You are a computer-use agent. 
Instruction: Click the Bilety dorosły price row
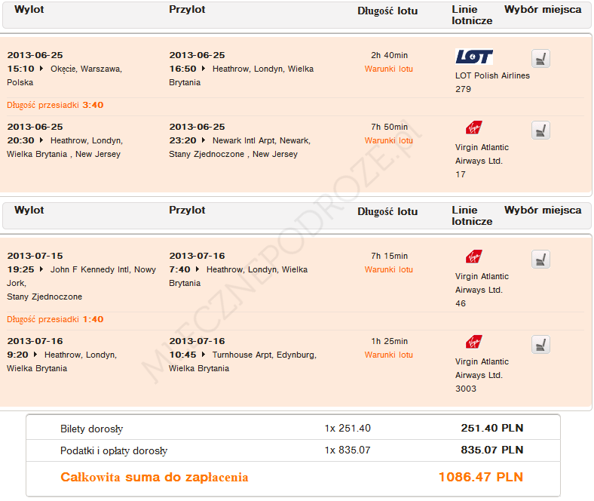[292, 429]
